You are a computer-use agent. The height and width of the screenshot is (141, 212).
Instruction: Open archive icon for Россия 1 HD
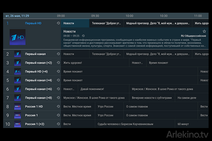[58, 107]
